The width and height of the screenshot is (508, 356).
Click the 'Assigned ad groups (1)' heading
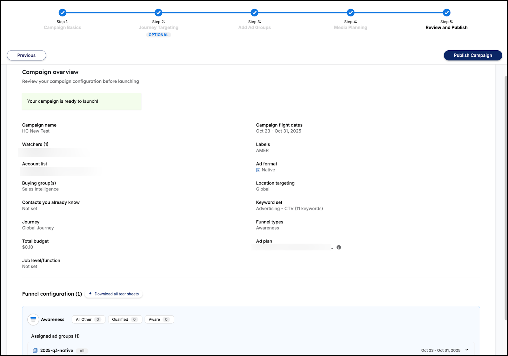point(56,336)
